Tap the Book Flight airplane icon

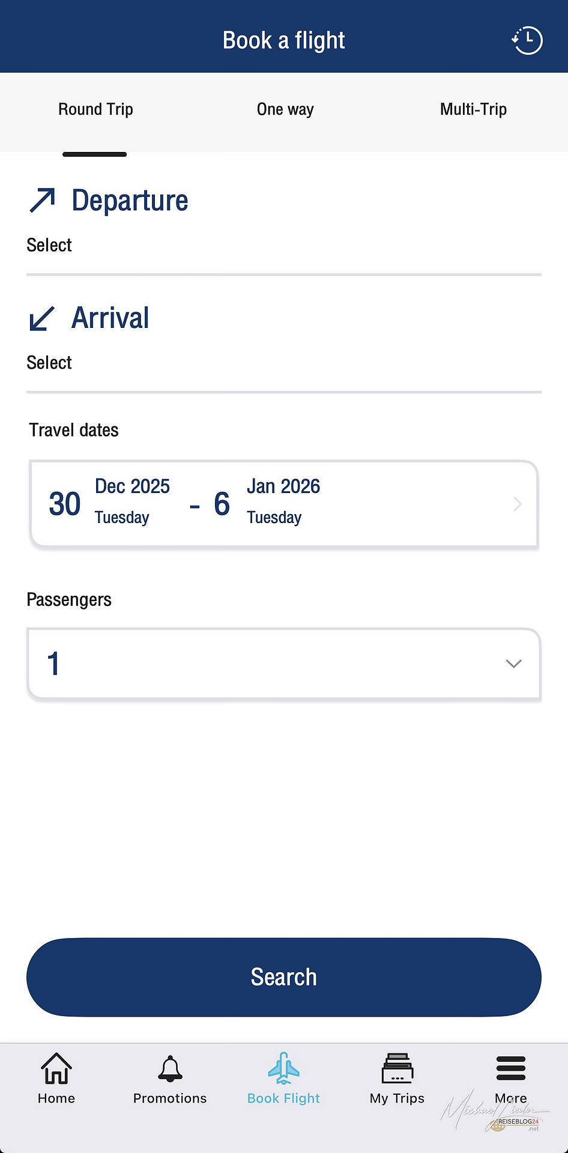(x=283, y=1068)
